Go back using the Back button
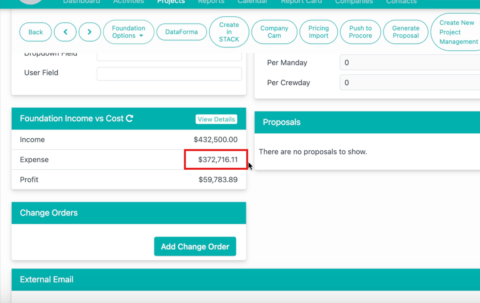480x303 pixels. [36, 32]
